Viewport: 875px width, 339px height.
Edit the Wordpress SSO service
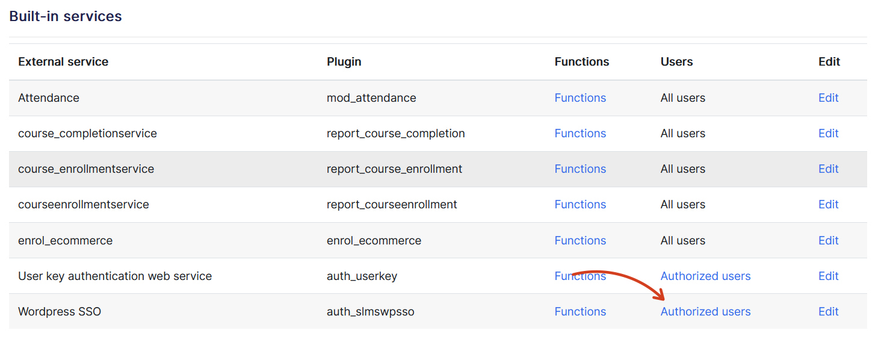coord(828,311)
